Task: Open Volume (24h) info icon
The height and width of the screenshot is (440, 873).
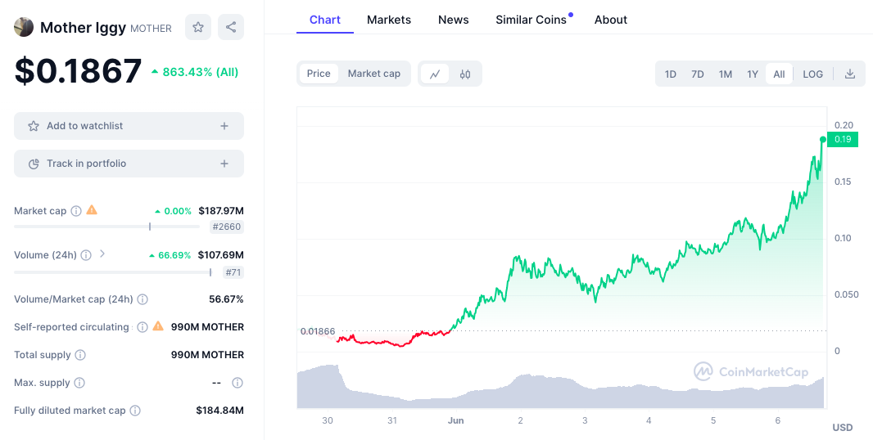Action: click(86, 255)
